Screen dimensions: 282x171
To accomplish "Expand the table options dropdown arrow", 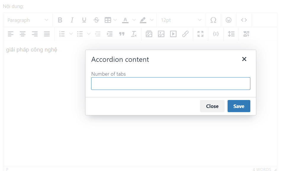I will [x=115, y=20].
